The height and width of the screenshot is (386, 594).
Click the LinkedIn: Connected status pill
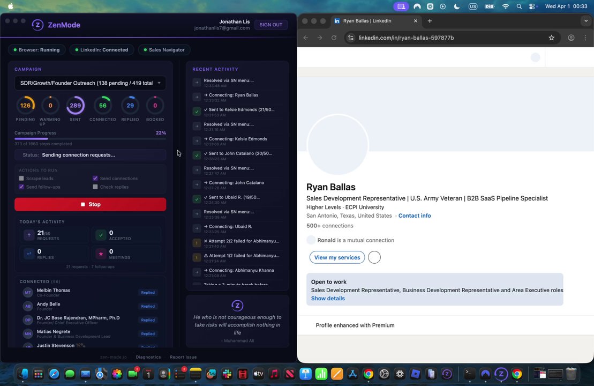point(102,50)
